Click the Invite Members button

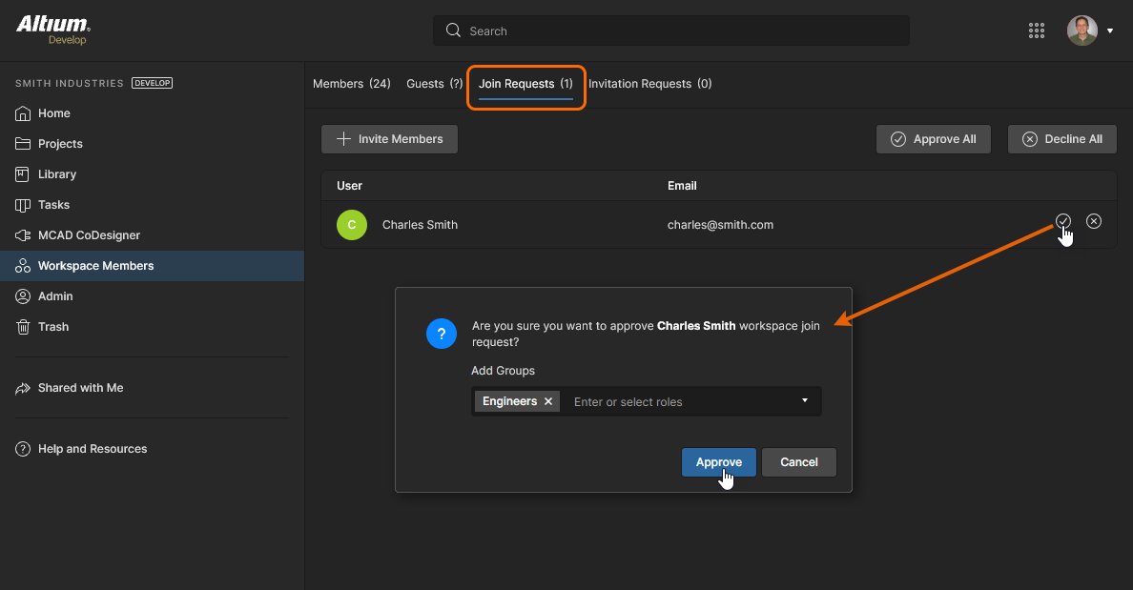pyautogui.click(x=389, y=139)
